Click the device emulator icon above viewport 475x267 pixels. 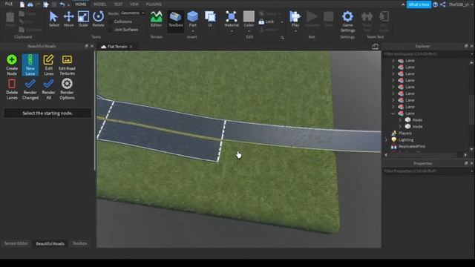click(x=375, y=46)
